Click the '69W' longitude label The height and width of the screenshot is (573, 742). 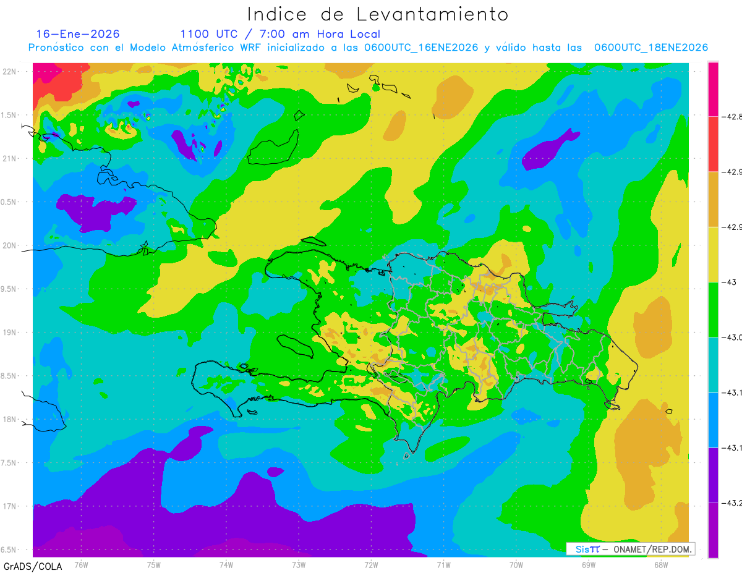pyautogui.click(x=589, y=565)
